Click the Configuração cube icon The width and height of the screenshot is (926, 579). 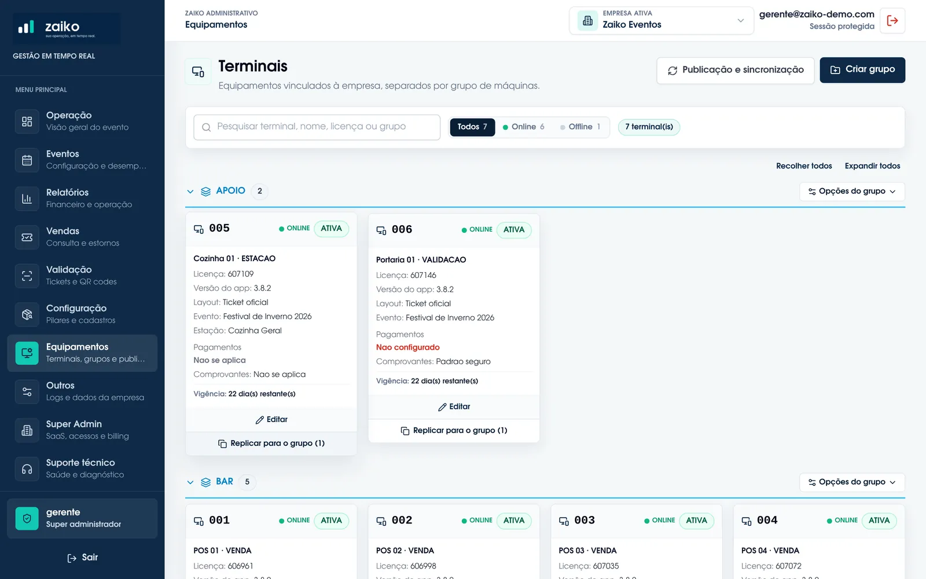(27, 314)
